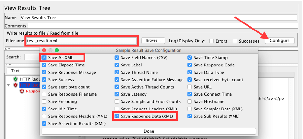Click the small panel divider arrows above Search
The height and width of the screenshot is (139, 303).
point(6,49)
